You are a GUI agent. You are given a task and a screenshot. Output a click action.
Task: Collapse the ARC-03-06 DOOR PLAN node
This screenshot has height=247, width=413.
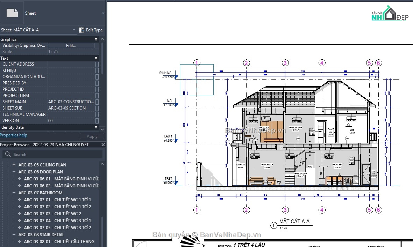(x=14, y=172)
